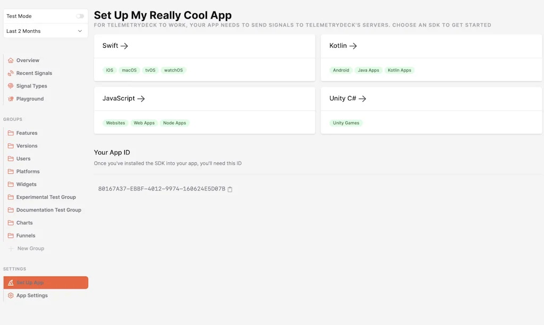The image size is (544, 325).
Task: Click the Charts folder icon
Action: [x=11, y=223]
